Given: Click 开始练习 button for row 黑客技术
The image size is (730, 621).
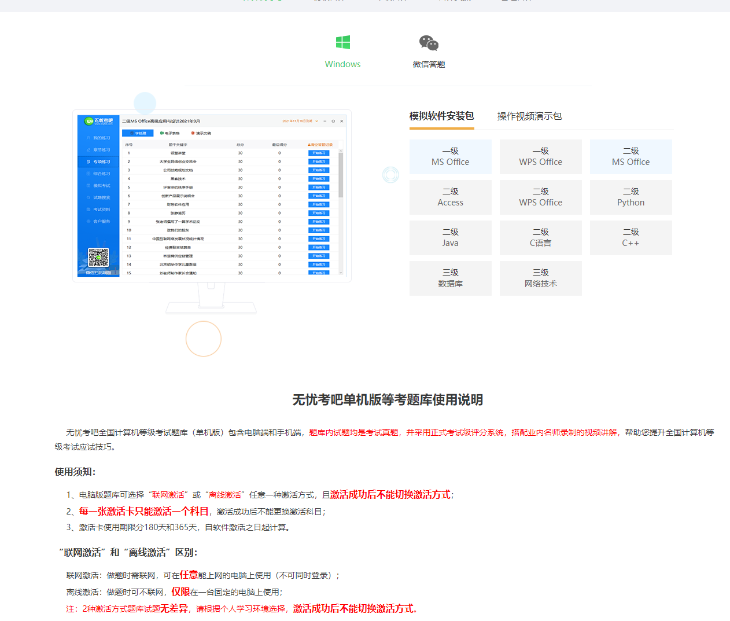Looking at the screenshot, I should [319, 179].
